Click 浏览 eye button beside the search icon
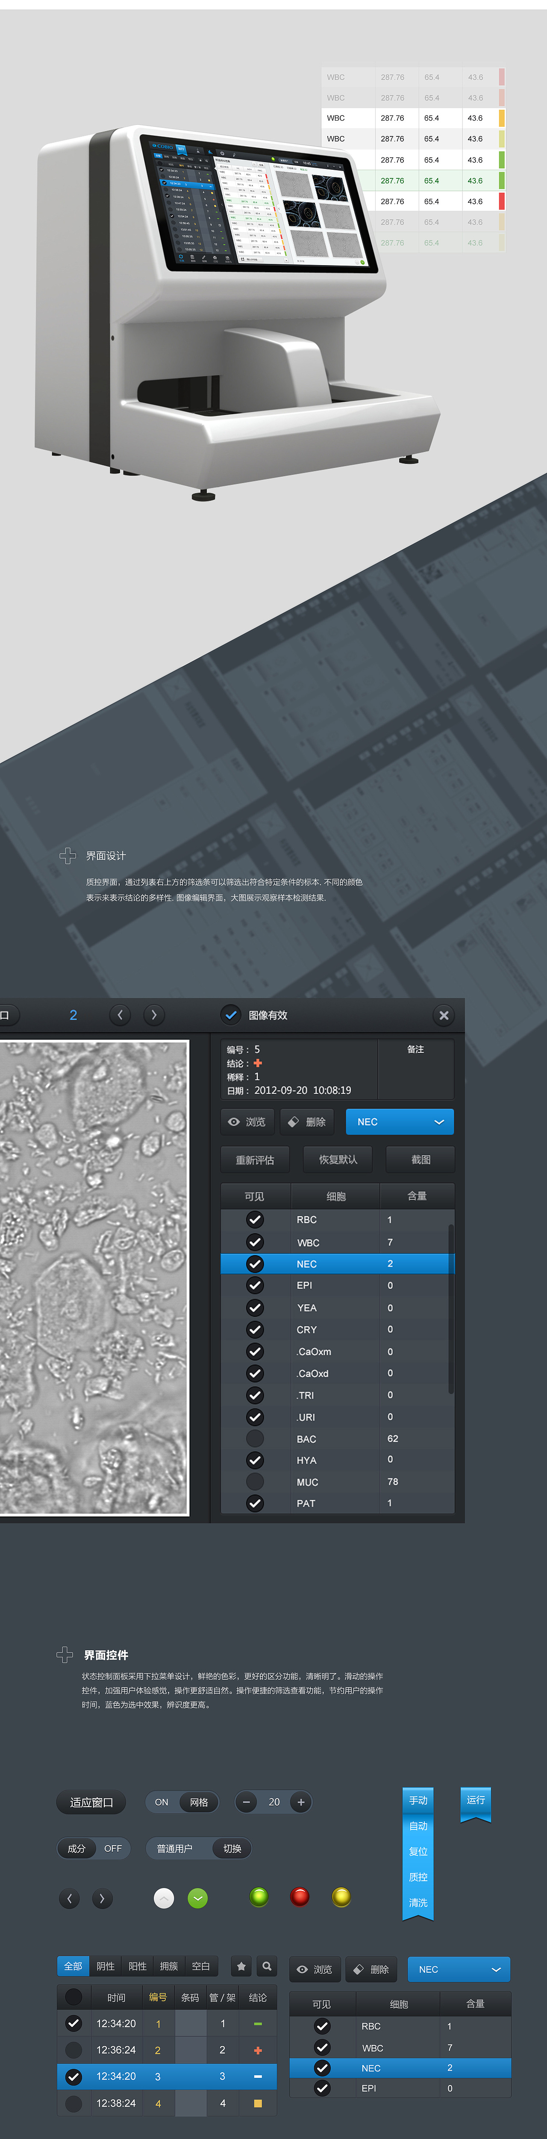The image size is (547, 2139). click(315, 1970)
